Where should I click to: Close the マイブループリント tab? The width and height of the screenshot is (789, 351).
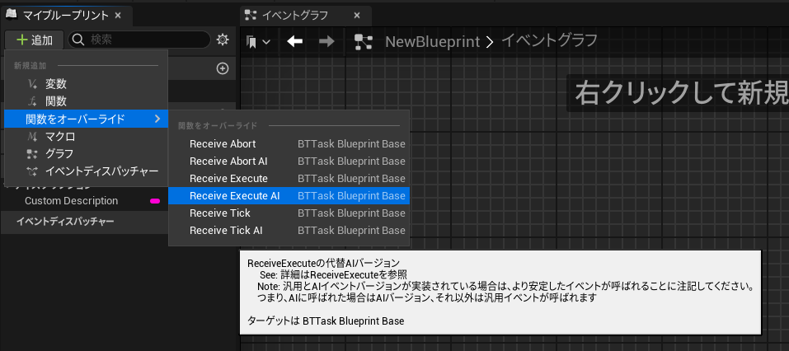(118, 16)
